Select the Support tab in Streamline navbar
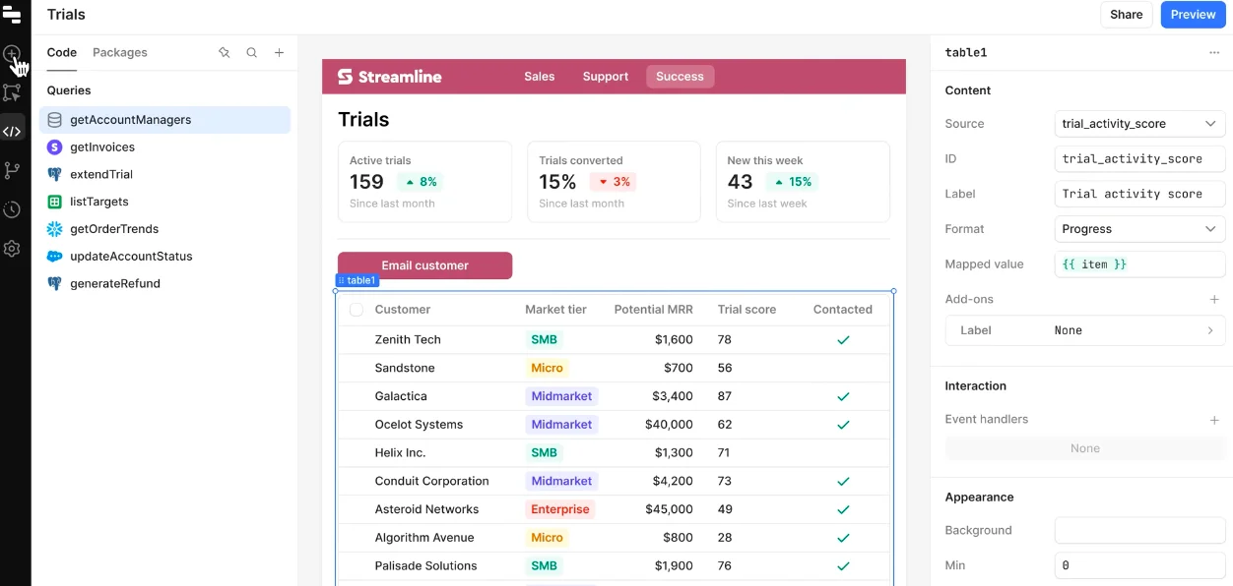1233x586 pixels. pyautogui.click(x=605, y=77)
